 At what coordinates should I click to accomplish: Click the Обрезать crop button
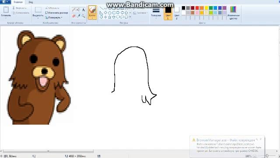click(x=52, y=8)
